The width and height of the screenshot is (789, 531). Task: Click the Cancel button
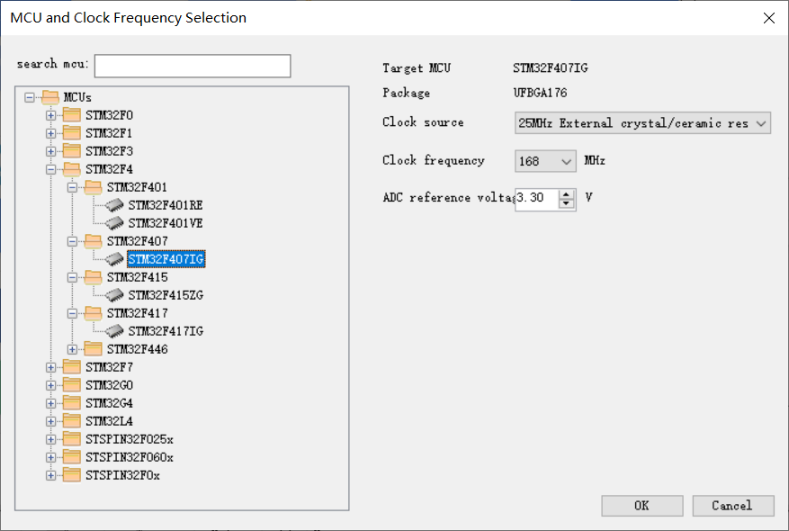733,505
